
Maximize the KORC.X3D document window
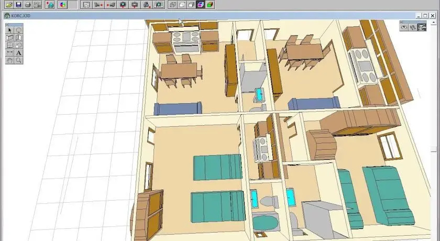pos(425,16)
